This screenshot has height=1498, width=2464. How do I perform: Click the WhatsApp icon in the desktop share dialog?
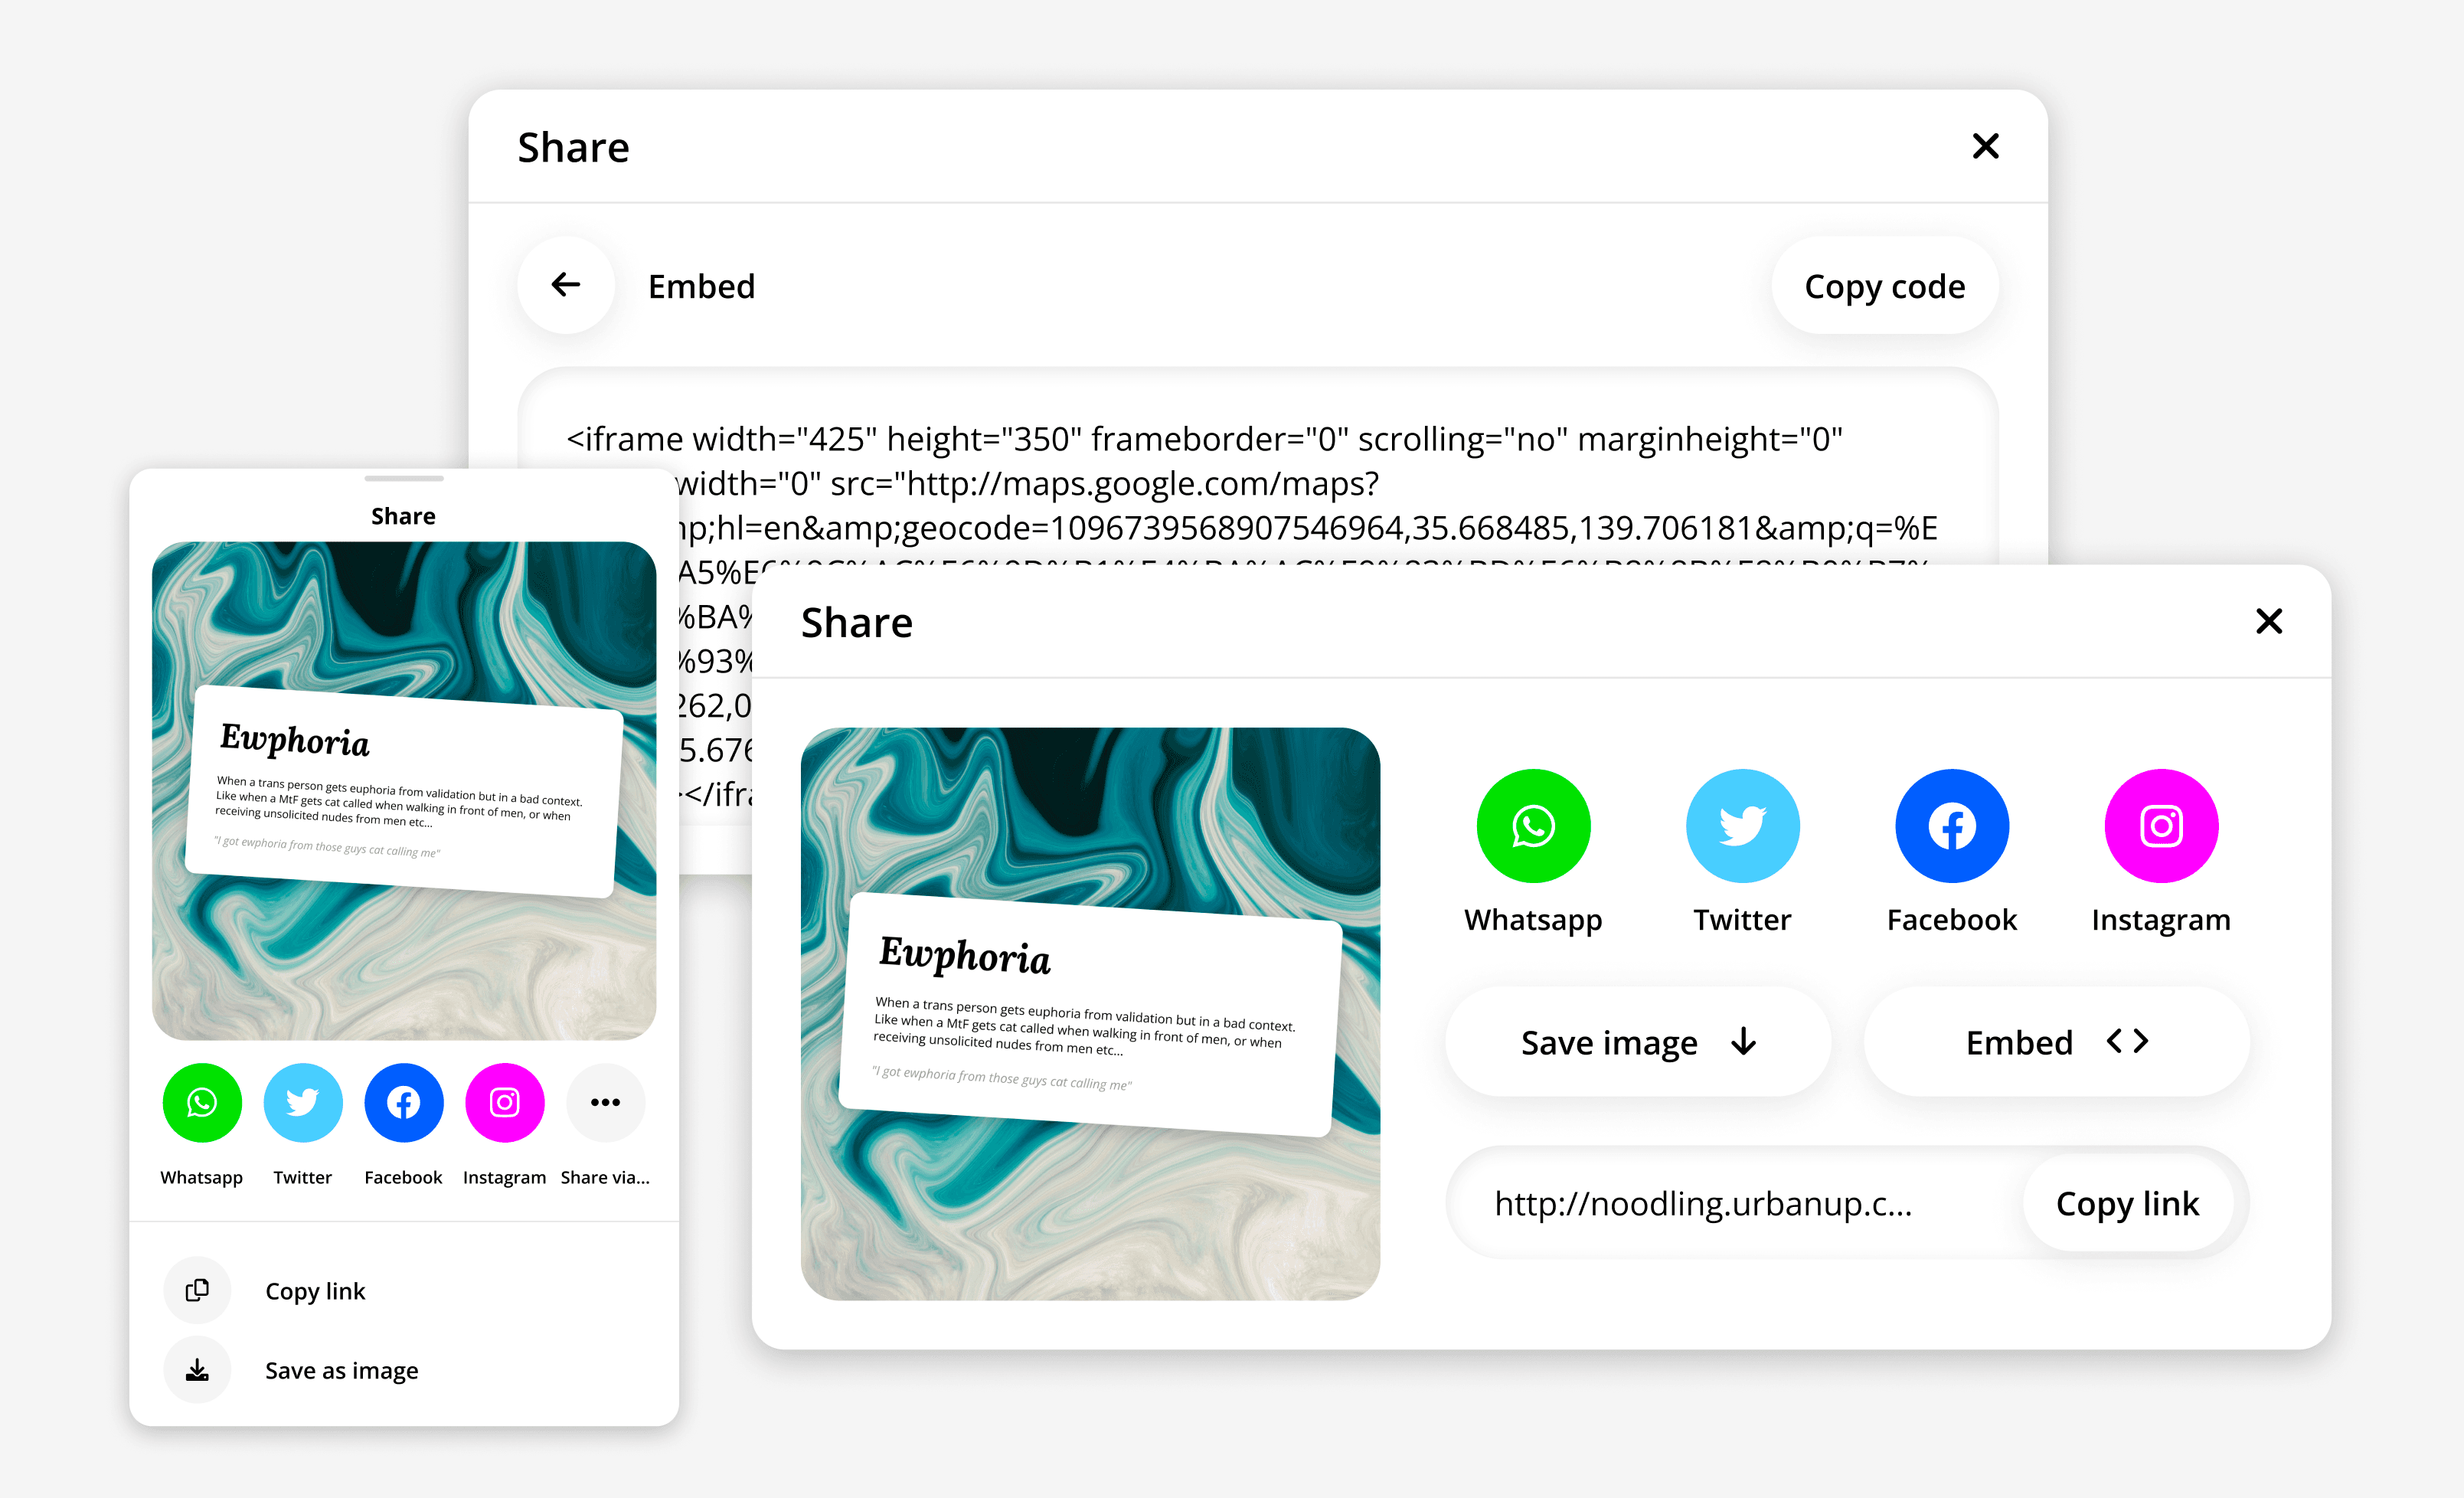(x=1532, y=825)
